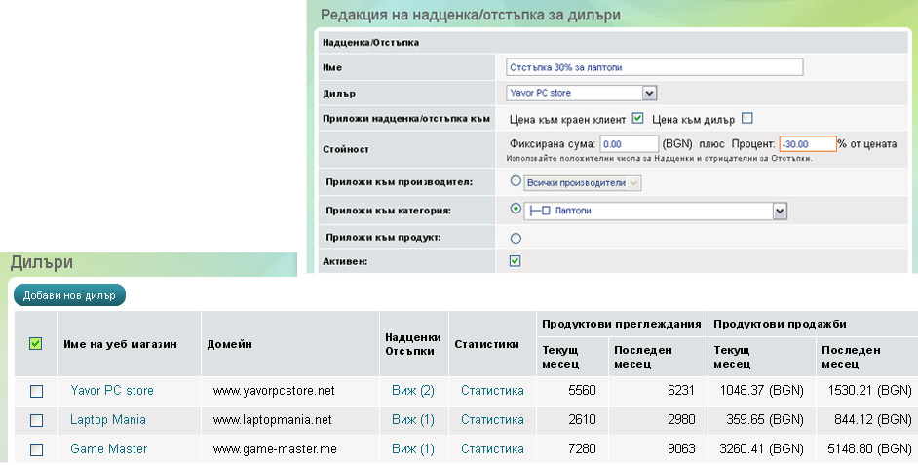Expand the category dropdown showing 'Лаптопи'
Viewport: 918px width, 465px height.
coord(779,210)
